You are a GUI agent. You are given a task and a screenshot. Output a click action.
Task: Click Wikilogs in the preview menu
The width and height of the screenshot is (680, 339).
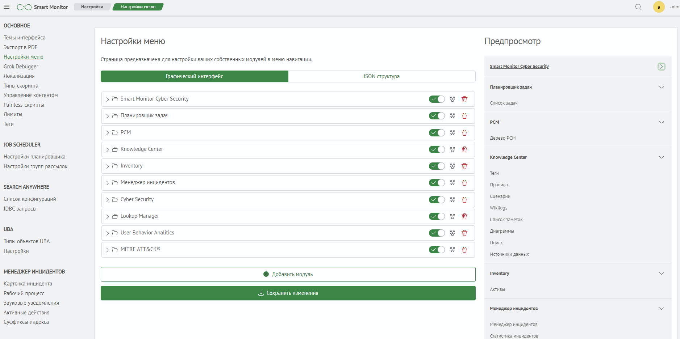pos(498,208)
